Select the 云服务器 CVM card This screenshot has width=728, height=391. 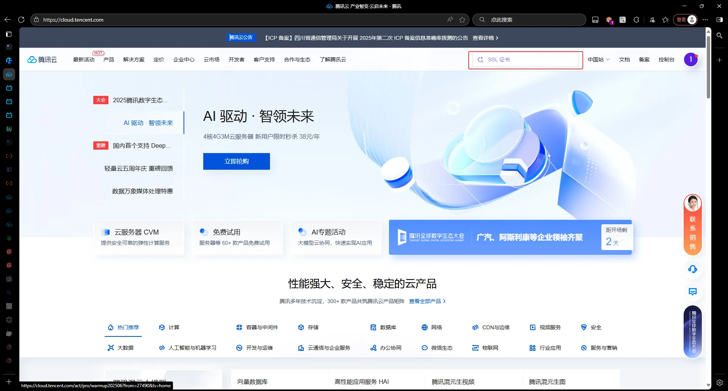(139, 237)
